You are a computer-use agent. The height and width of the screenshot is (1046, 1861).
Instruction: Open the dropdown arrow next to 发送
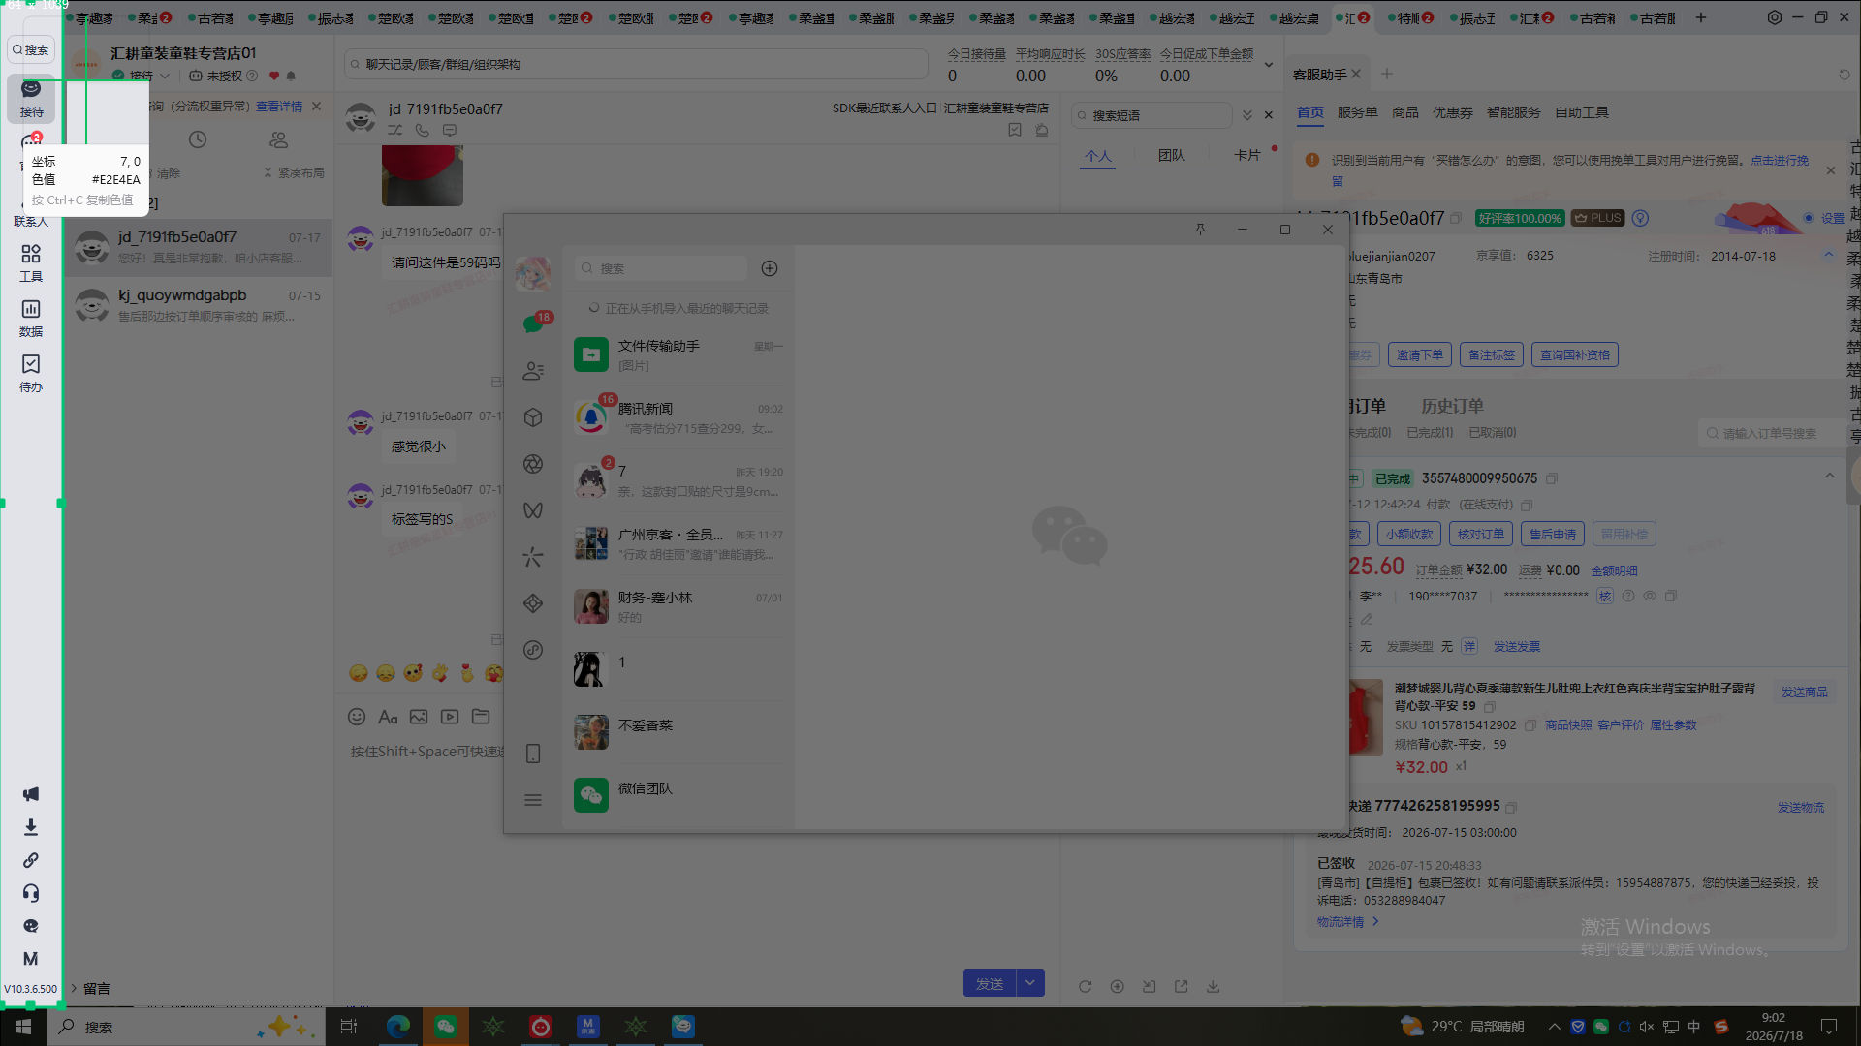coord(1030,983)
